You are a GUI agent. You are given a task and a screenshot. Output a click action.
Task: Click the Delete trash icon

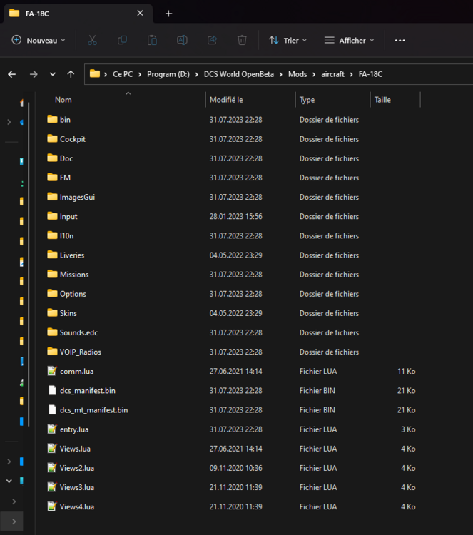242,41
